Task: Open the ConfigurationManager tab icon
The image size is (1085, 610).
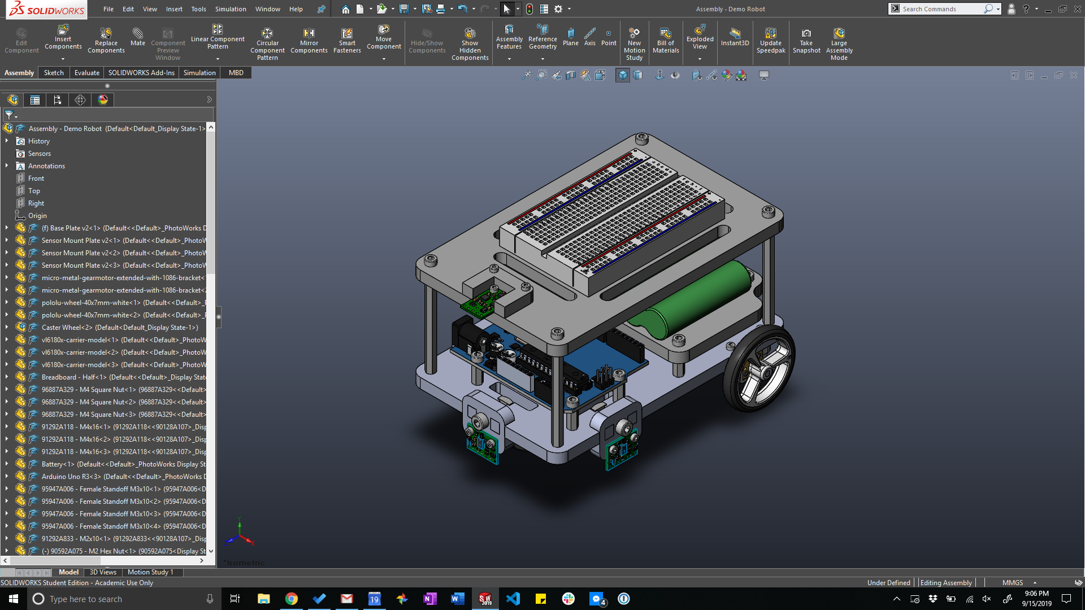Action: point(57,100)
